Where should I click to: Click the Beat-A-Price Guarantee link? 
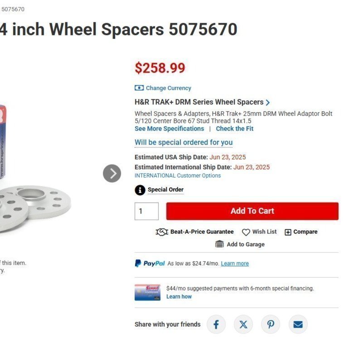[202, 232]
